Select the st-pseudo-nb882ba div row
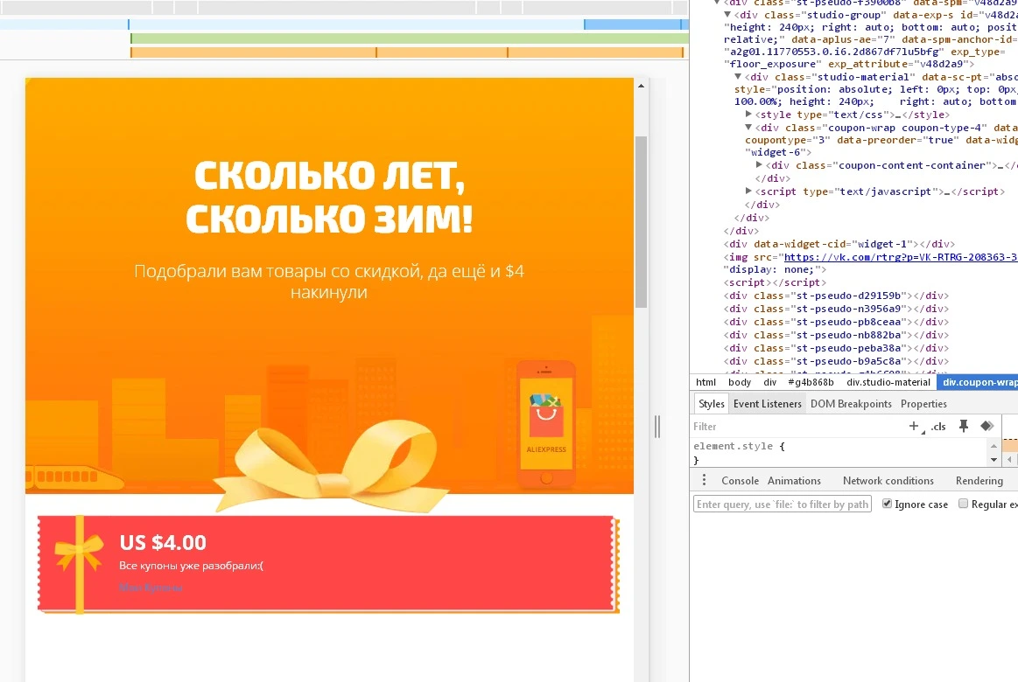The width and height of the screenshot is (1018, 682). click(836, 335)
